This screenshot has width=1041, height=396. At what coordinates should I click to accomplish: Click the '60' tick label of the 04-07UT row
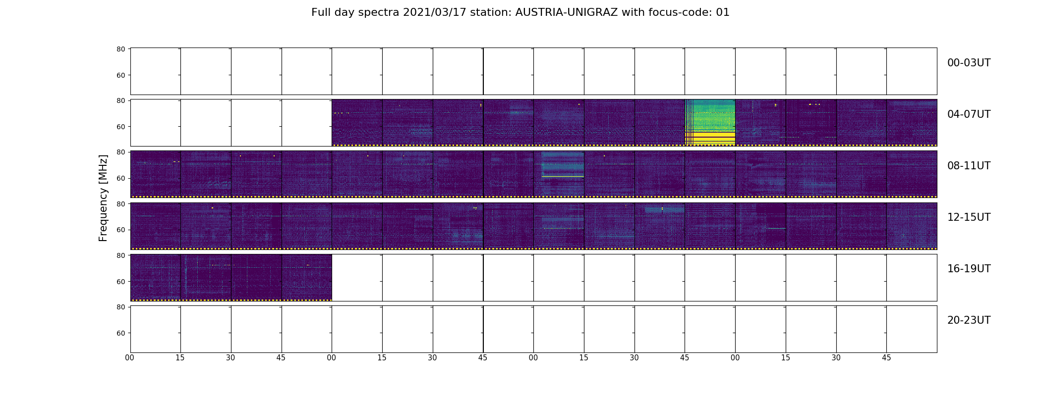coord(120,127)
